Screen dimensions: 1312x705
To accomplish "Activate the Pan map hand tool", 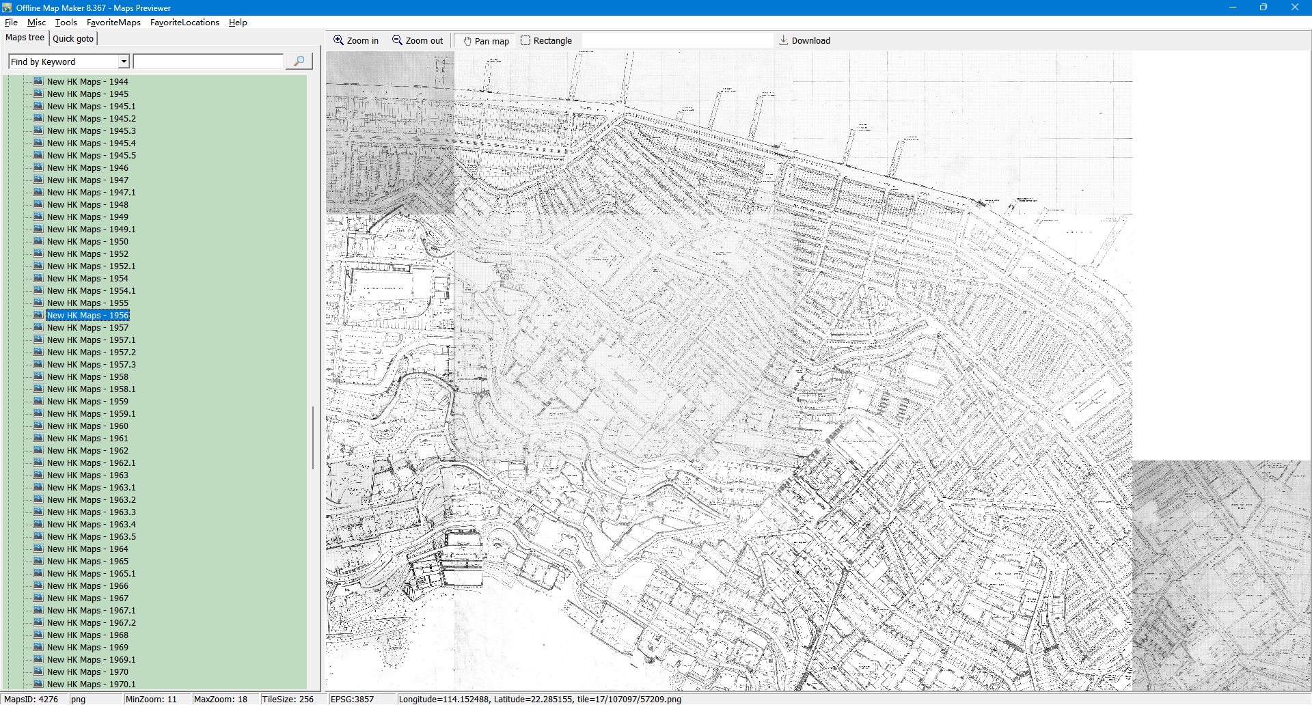I will pyautogui.click(x=486, y=41).
